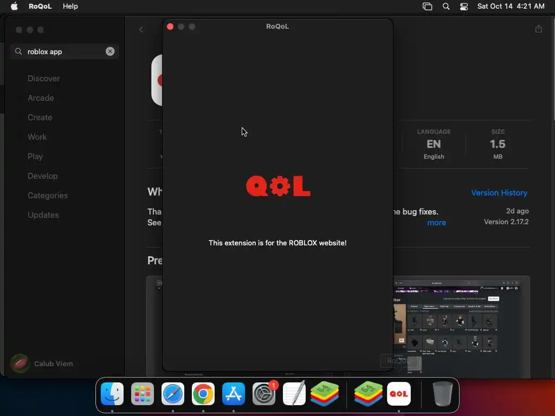Open Calub Viem account name
This screenshot has width=555, height=416.
[54, 363]
